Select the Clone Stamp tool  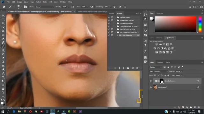pos(3,50)
